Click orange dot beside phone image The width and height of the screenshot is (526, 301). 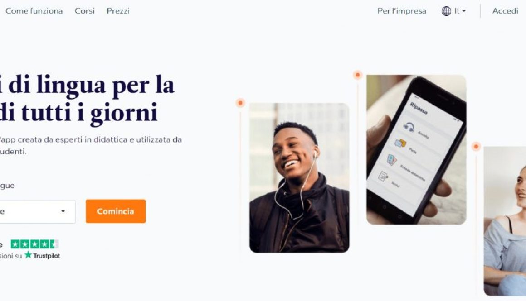coord(358,75)
